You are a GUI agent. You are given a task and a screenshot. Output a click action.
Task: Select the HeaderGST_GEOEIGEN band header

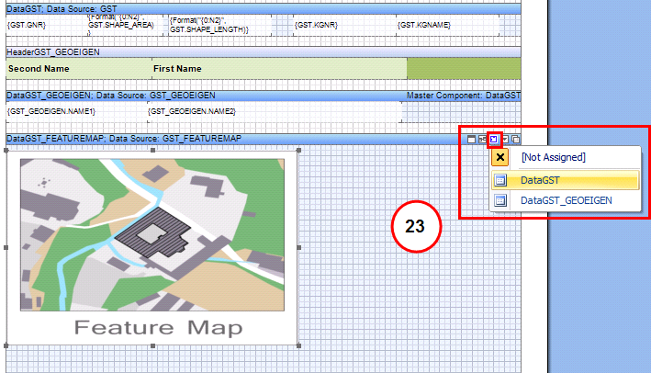[264, 52]
